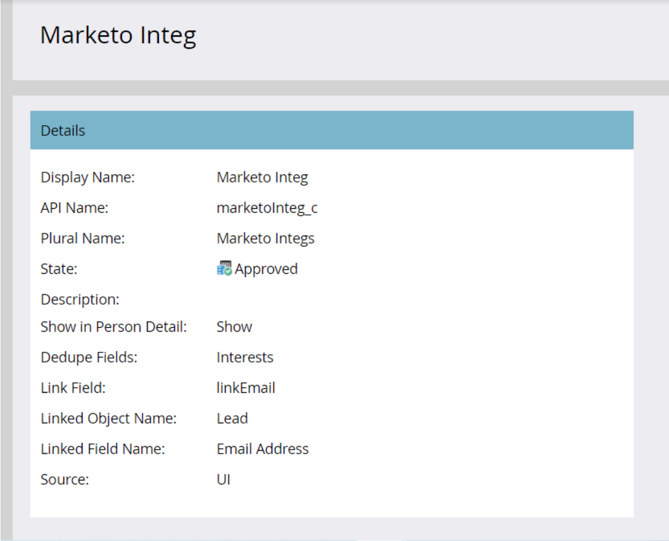Viewport: 669px width, 541px height.
Task: Click the Source label
Action: coord(65,480)
